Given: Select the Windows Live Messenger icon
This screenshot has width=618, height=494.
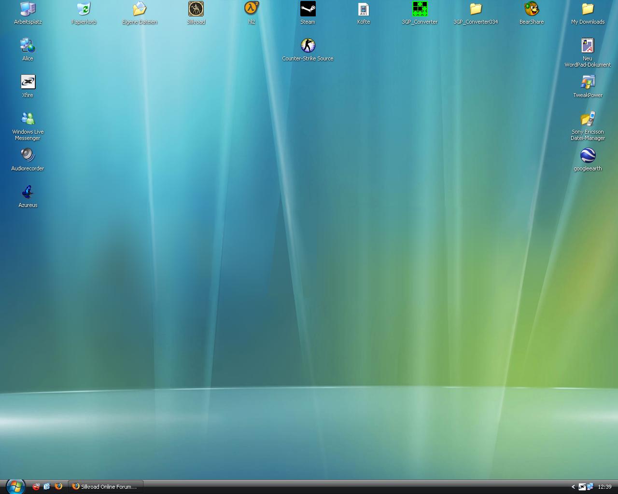Looking at the screenshot, I should (28, 119).
